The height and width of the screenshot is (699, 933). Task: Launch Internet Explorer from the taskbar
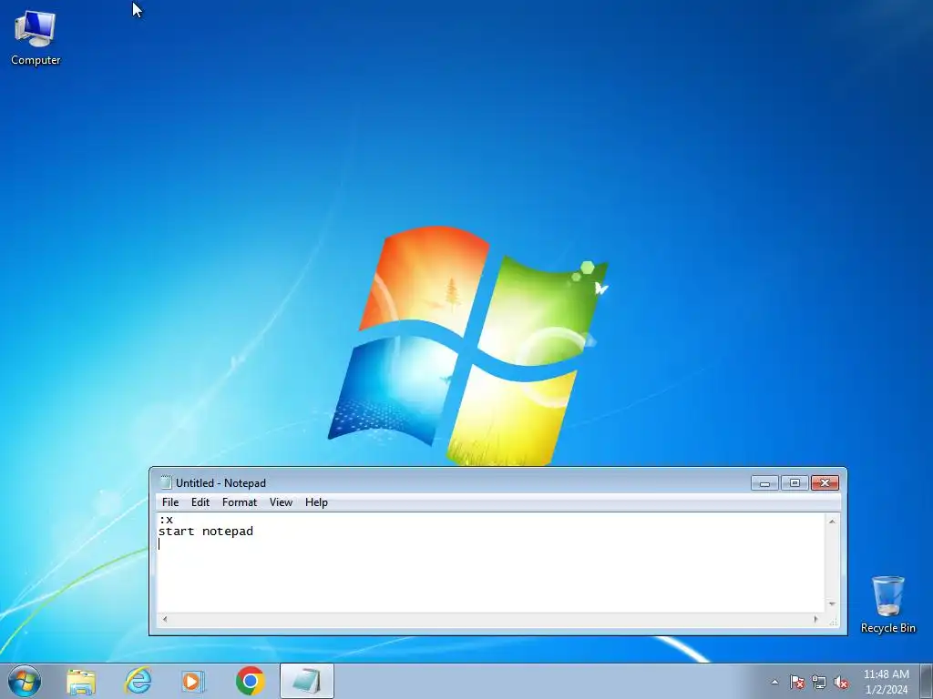[x=138, y=681]
